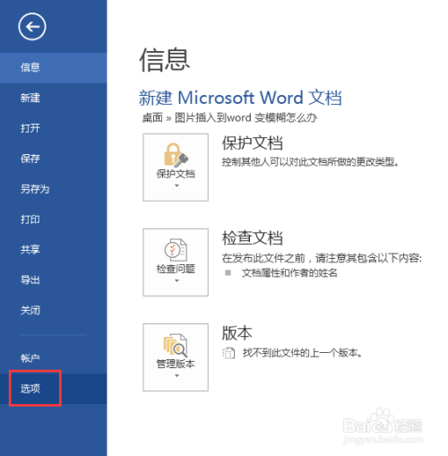Click the 管理版本 button label
Image resolution: width=448 pixels, height=456 pixels.
[176, 364]
